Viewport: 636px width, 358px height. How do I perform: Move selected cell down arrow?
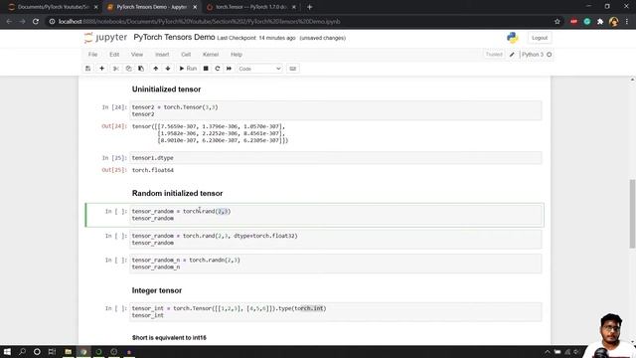pyautogui.click(x=168, y=69)
